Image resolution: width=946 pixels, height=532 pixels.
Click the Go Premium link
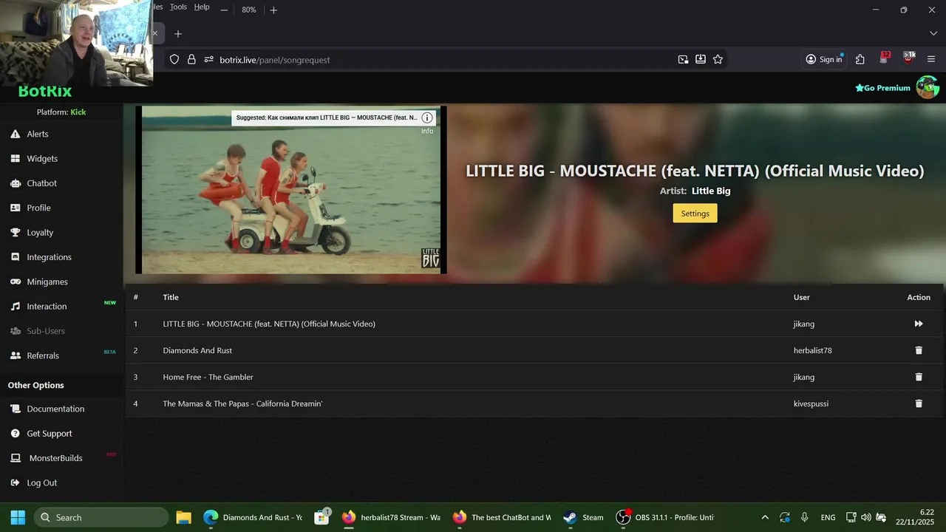coord(882,88)
